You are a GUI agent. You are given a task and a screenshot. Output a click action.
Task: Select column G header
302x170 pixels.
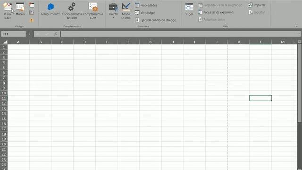click(151, 42)
